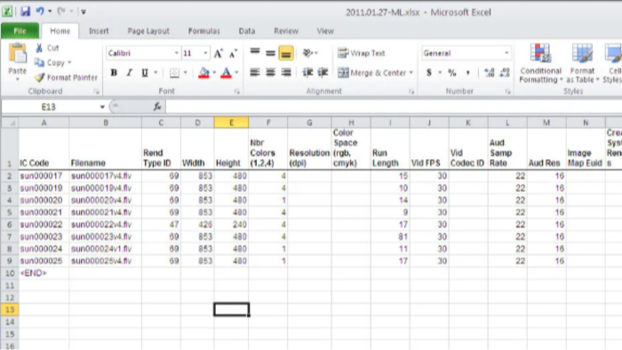
Task: Click the Percent Style icon
Action: tap(451, 73)
